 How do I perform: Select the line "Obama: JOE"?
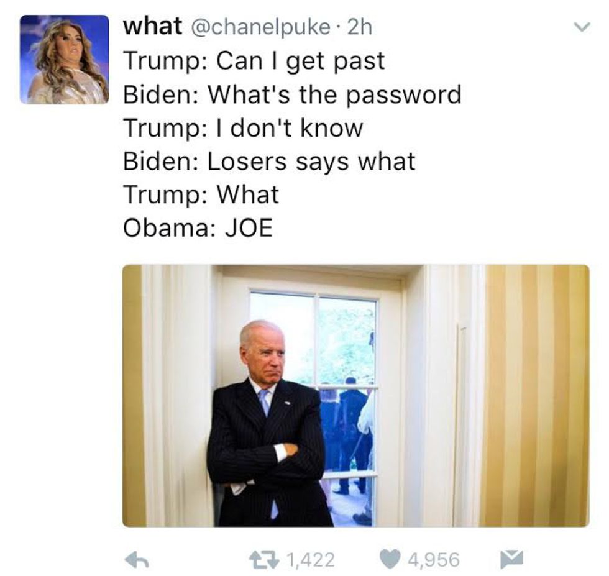[198, 227]
